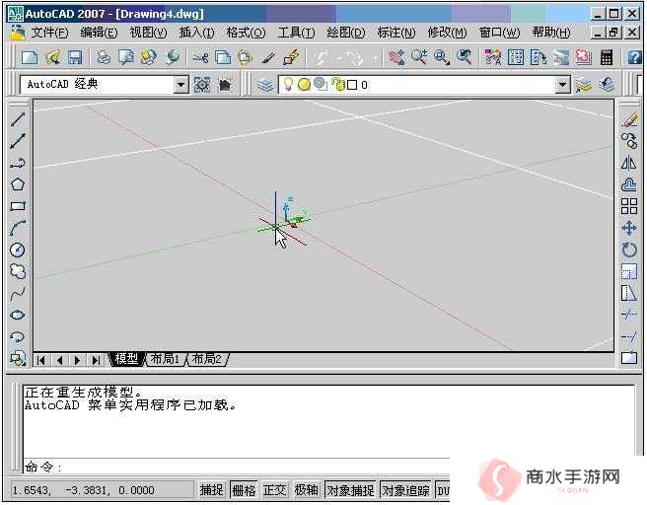647x505 pixels.
Task: Select the Extend modify tool
Action: pos(629,336)
